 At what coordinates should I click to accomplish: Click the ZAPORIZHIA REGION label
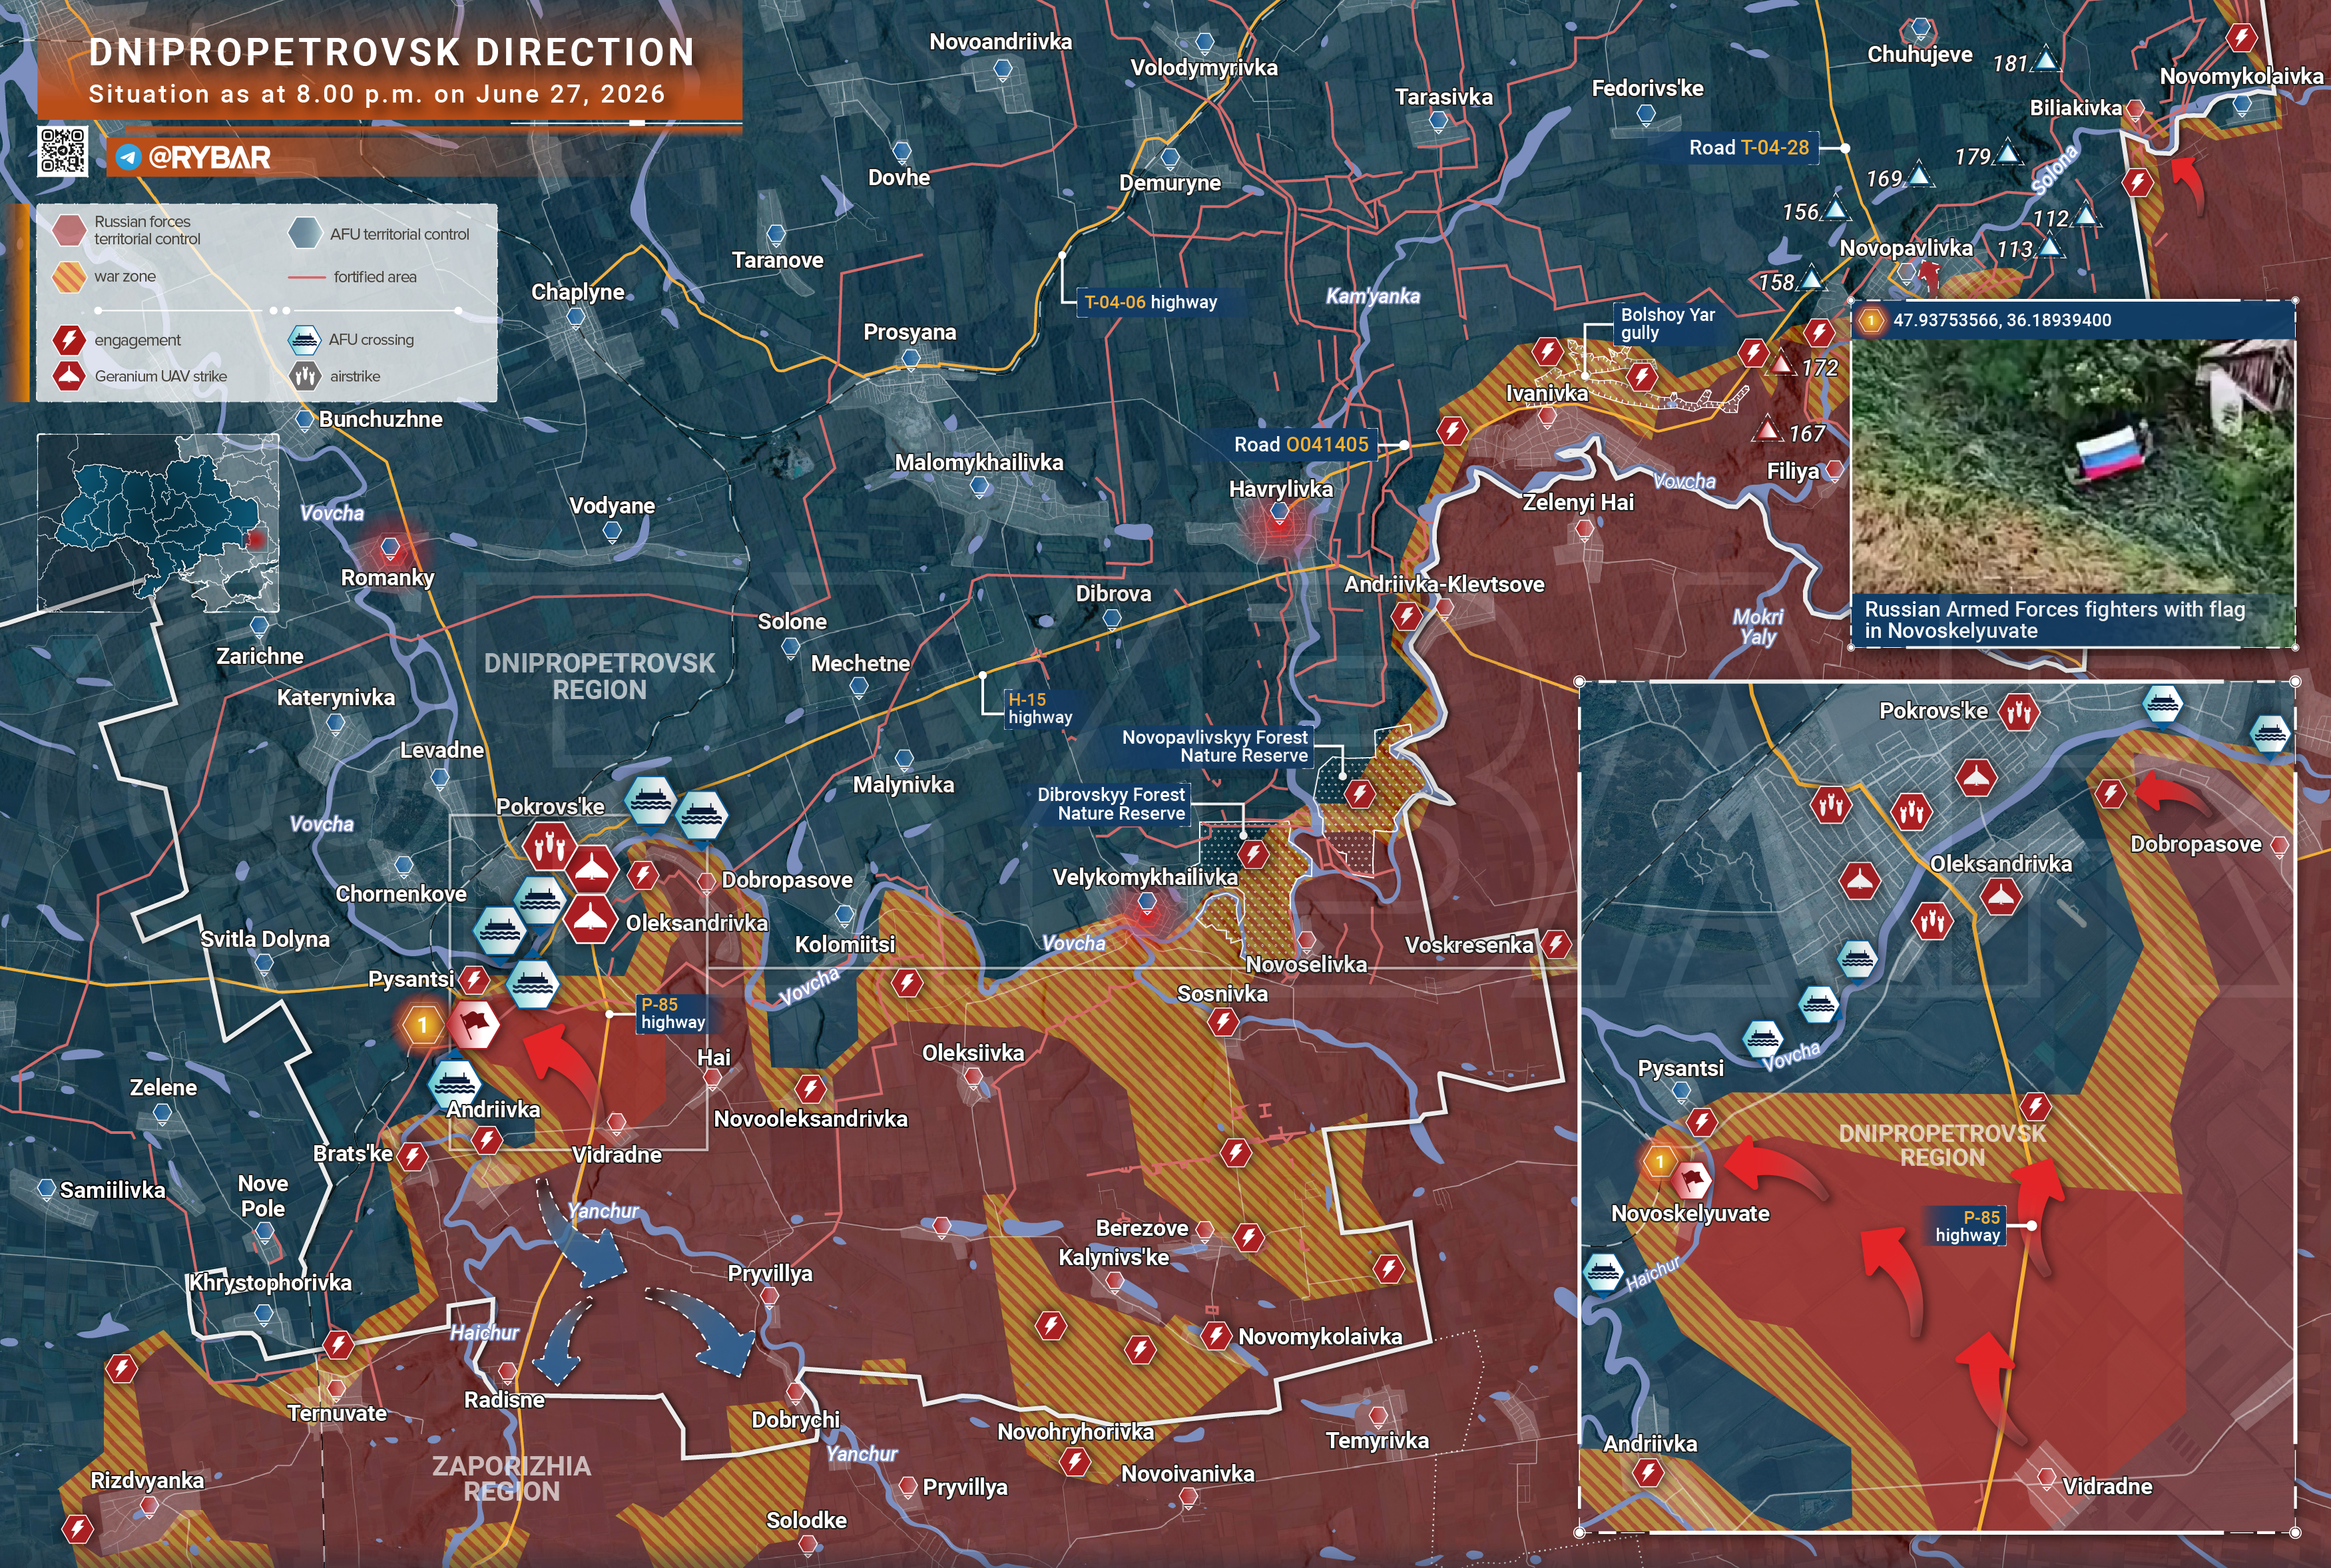tap(511, 1479)
